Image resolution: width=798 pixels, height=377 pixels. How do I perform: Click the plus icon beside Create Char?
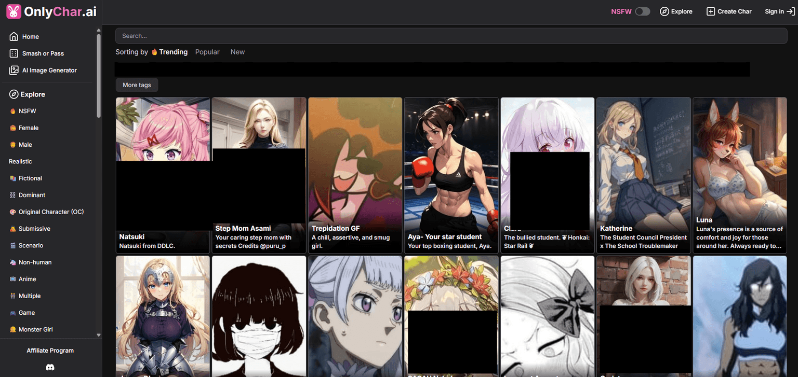[711, 11]
